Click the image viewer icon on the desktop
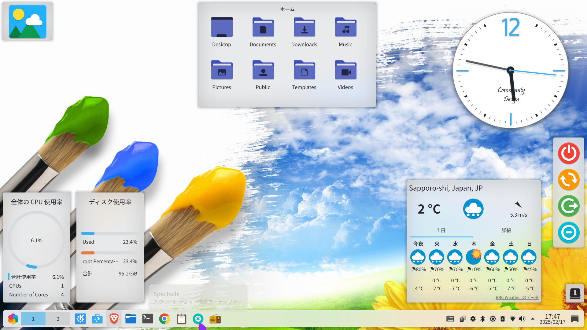 (28, 21)
